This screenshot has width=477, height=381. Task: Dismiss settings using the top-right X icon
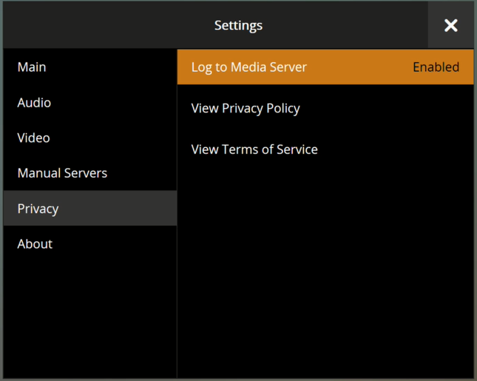tap(450, 25)
